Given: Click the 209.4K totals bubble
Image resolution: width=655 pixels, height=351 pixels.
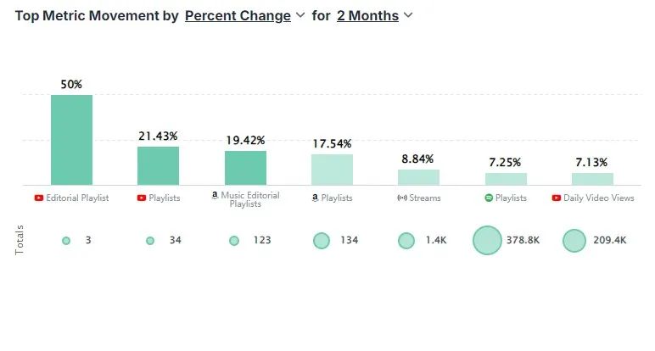Looking at the screenshot, I should point(574,241).
